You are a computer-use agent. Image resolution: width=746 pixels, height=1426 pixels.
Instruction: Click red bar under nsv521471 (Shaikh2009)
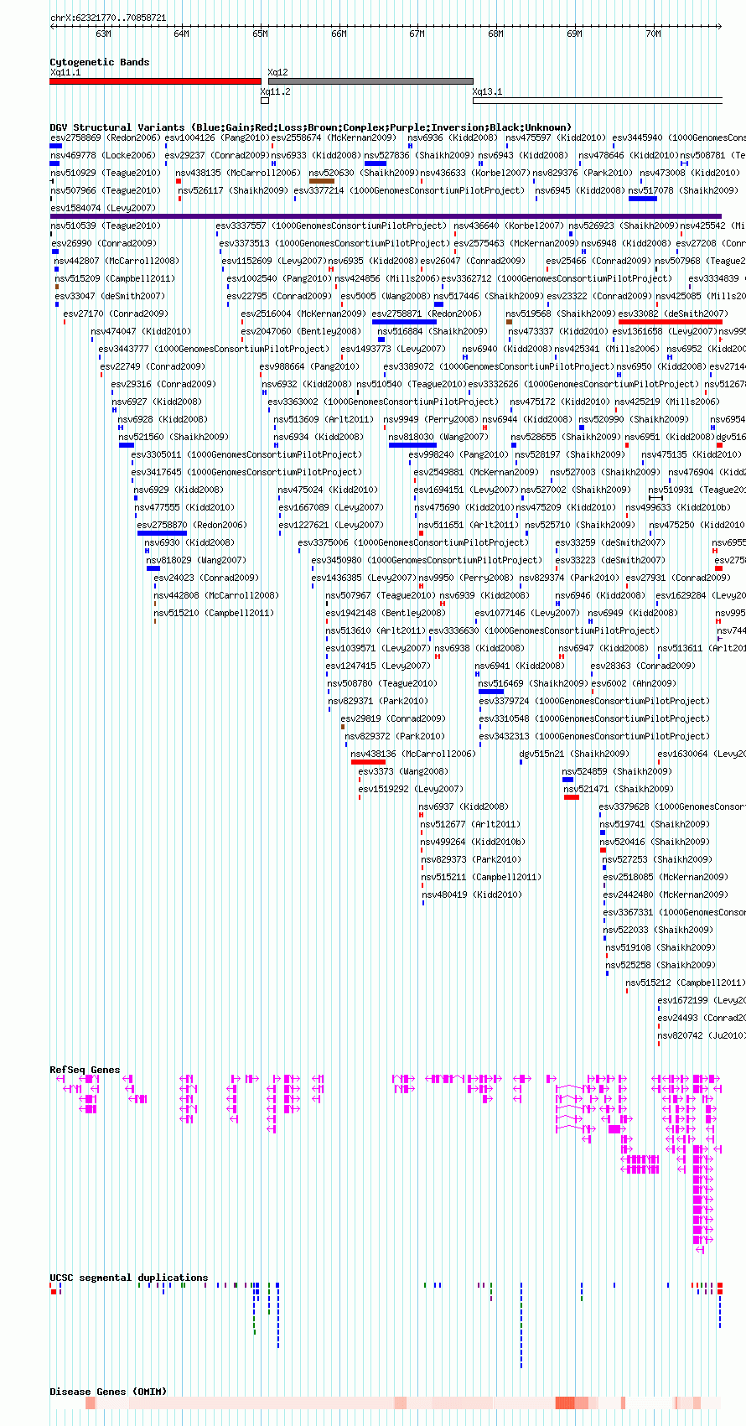coord(571,797)
